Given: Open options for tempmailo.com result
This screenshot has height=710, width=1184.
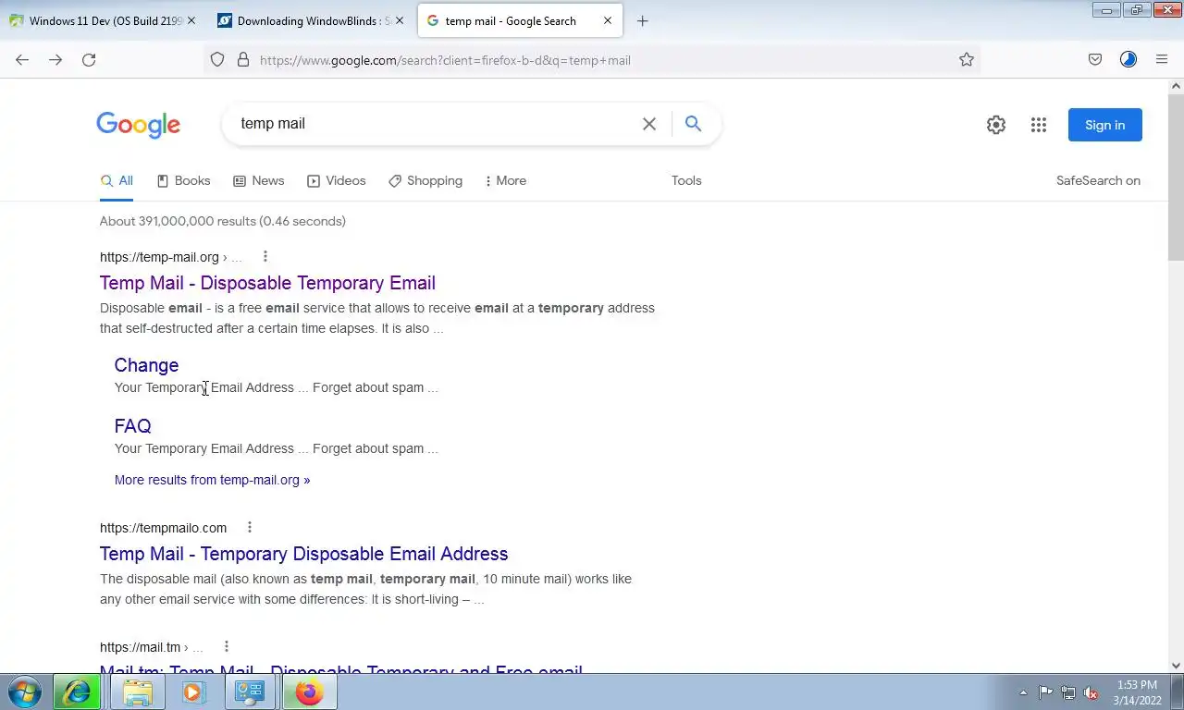Looking at the screenshot, I should coord(250,528).
